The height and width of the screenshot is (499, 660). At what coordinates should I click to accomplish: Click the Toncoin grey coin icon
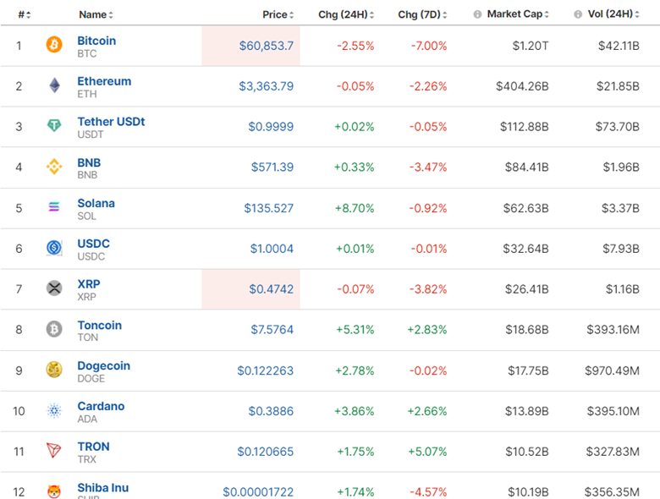[x=54, y=329]
